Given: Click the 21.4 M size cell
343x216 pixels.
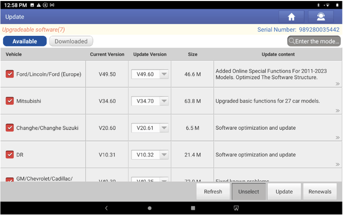Looking at the screenshot, I should [x=193, y=155].
